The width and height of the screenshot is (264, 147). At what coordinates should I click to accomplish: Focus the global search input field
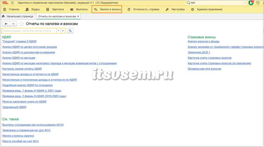tap(217, 3)
